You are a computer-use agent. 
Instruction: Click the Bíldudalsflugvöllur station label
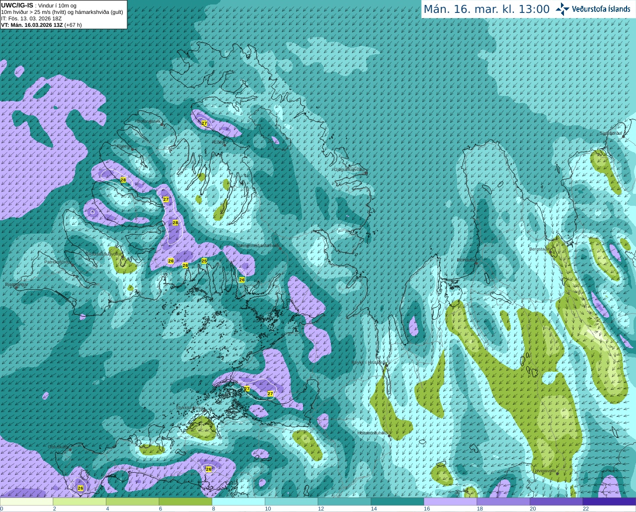(103, 254)
